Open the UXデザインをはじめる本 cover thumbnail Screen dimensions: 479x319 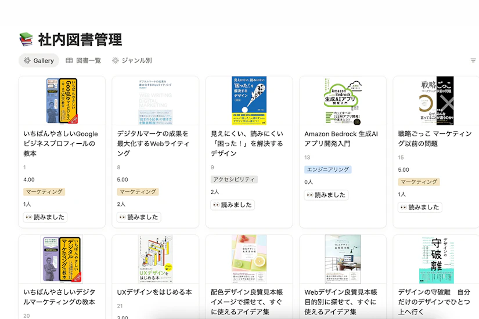tap(156, 259)
